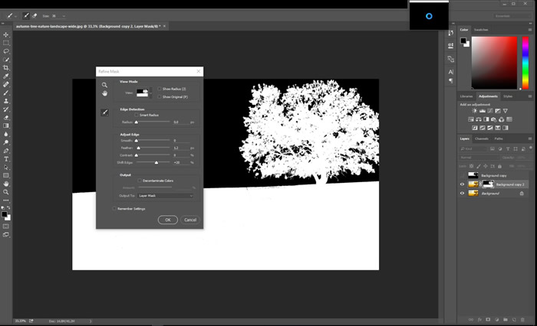The width and height of the screenshot is (537, 326).
Task: Select the Move tool in the toolbar
Action: tap(6, 34)
